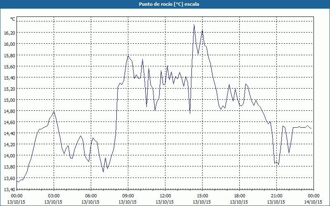Select the 13,40 y-axis value
The width and height of the screenshot is (330, 206).
[9, 190]
